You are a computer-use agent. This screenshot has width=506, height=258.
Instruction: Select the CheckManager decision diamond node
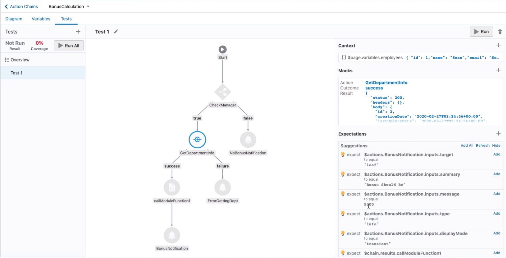point(222,91)
